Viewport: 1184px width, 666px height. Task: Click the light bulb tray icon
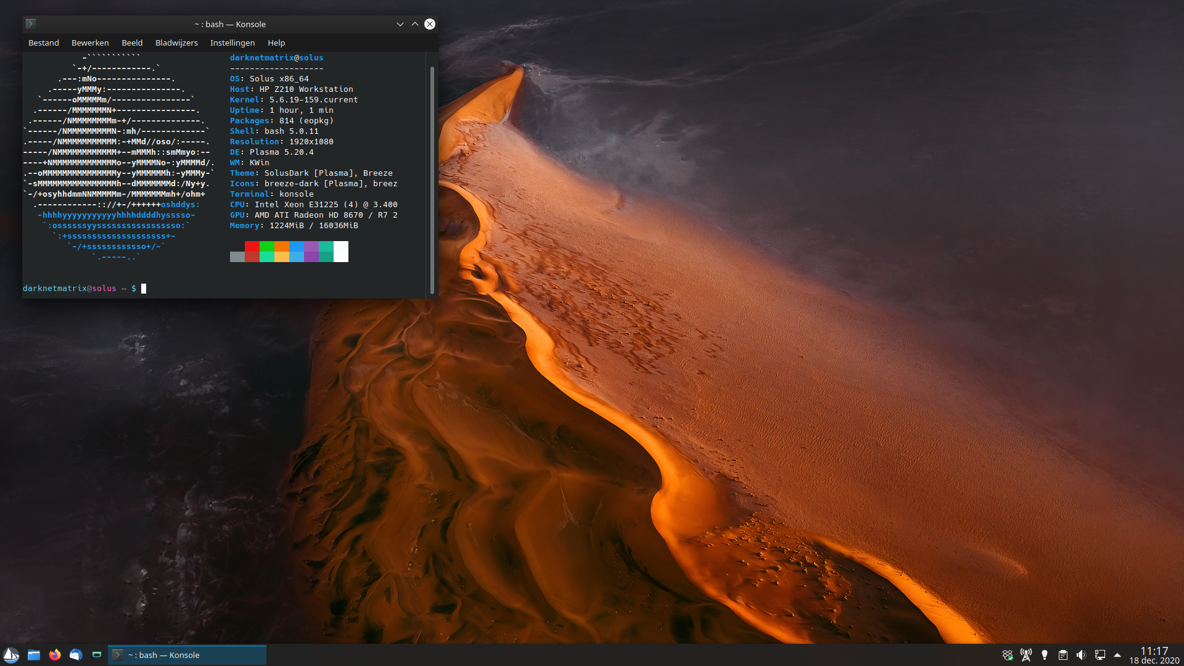pyautogui.click(x=1045, y=655)
